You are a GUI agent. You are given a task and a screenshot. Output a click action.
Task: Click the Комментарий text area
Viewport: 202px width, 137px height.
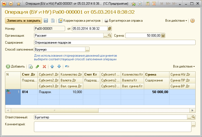tap(113, 127)
